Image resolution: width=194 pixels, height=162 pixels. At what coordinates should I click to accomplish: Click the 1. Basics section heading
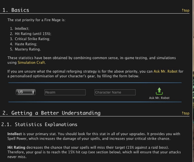(x=16, y=10)
